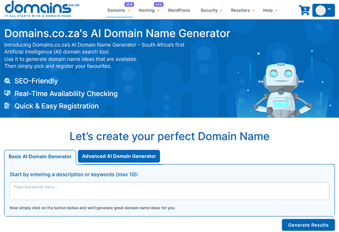The height and width of the screenshot is (232, 339).
Task: Click the Real-Time Availability Checking monitor icon
Action: pos(7,93)
